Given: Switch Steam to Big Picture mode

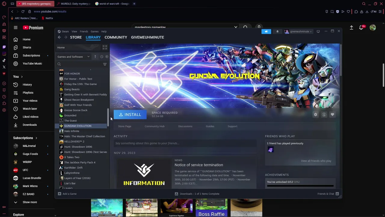Looking at the screenshot, I should pyautogui.click(x=318, y=31).
